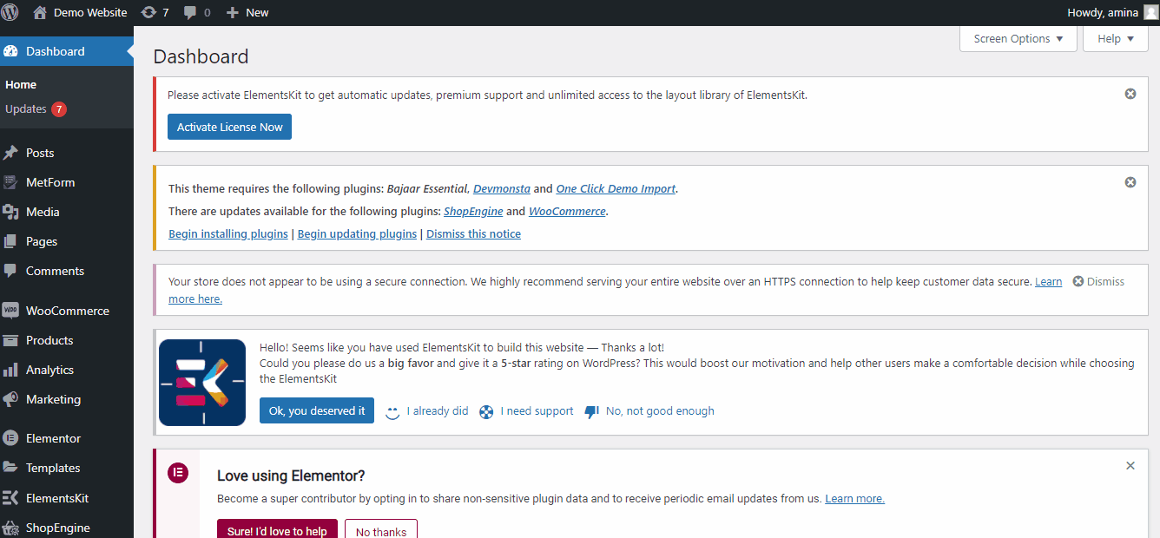This screenshot has width=1160, height=538.
Task: Click the smiley icon next to I already did
Action: point(392,412)
